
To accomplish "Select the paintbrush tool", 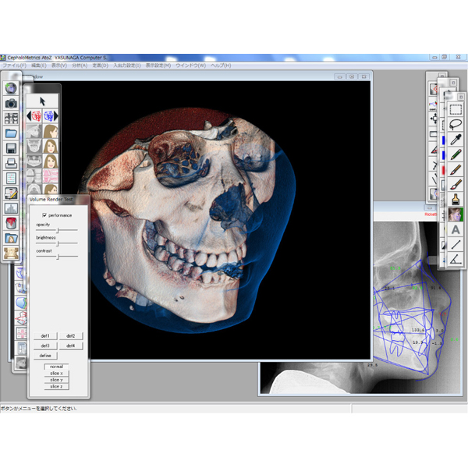I will [456, 184].
